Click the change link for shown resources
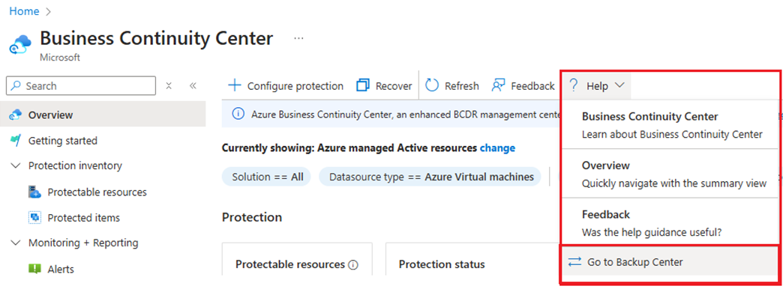This screenshot has width=783, height=292. click(x=497, y=148)
